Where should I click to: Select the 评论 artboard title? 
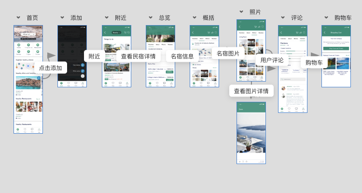click(297, 18)
